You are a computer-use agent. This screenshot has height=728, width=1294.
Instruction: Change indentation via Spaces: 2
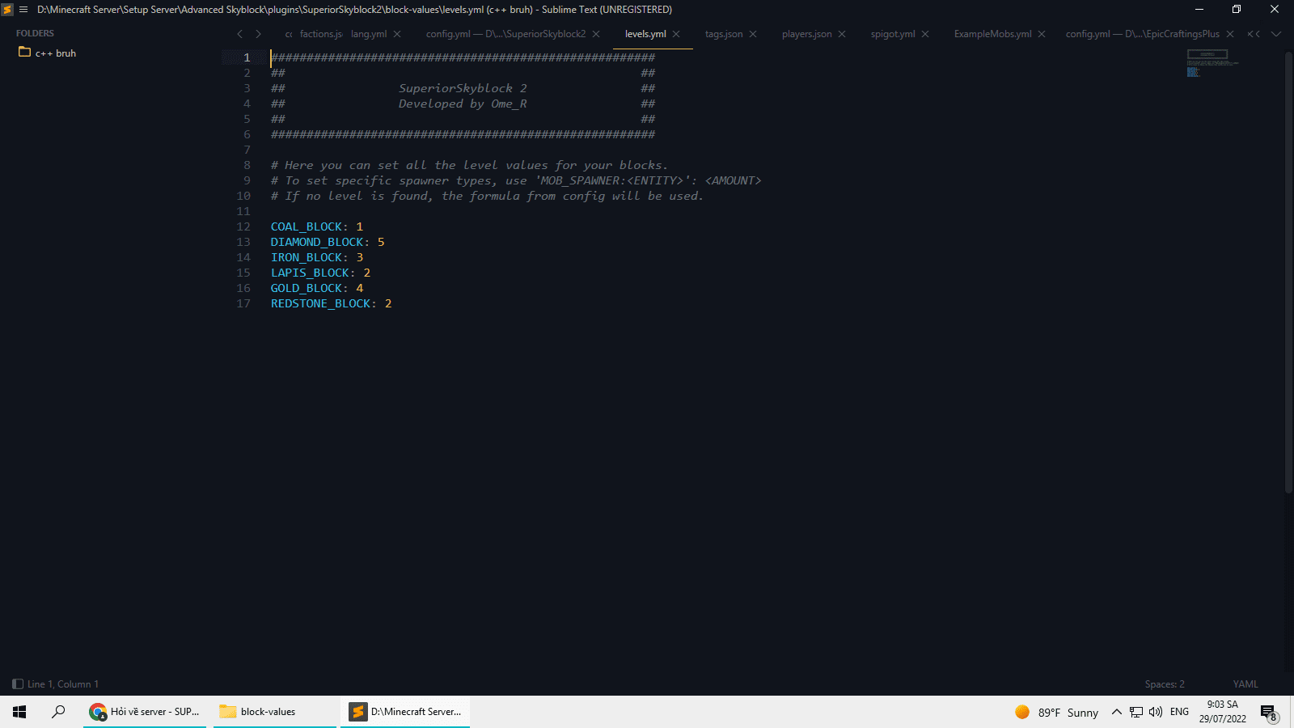coord(1164,684)
